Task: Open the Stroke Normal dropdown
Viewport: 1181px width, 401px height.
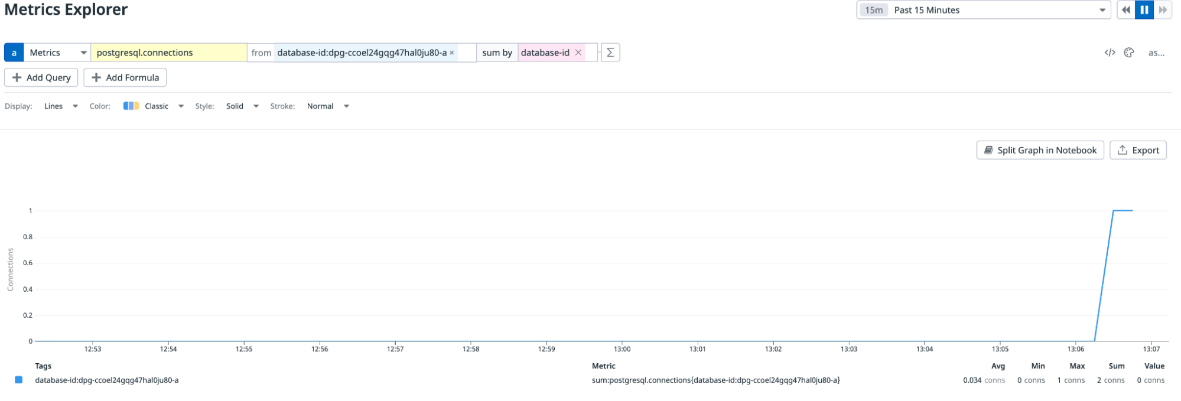Action: click(x=328, y=106)
